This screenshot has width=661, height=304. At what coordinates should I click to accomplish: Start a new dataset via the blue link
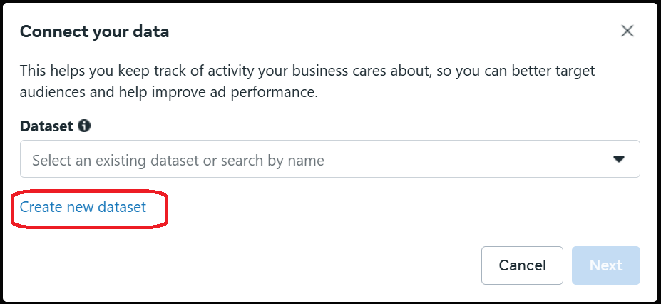(83, 207)
